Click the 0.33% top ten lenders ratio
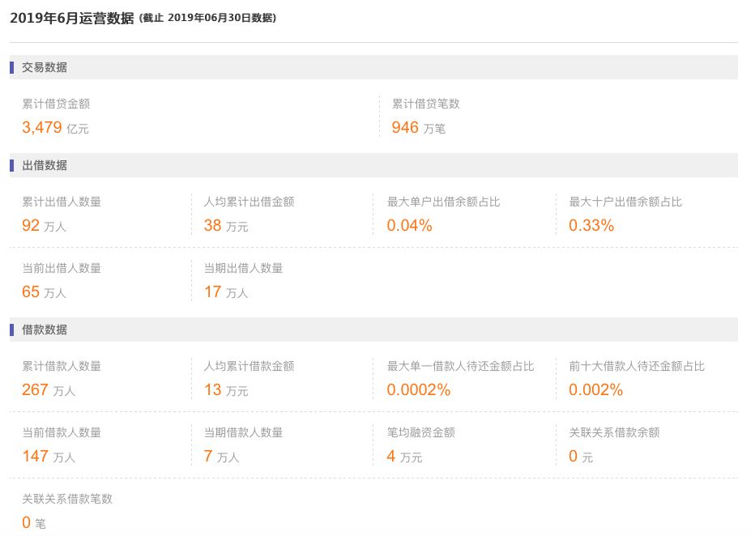751x536 pixels. [591, 226]
